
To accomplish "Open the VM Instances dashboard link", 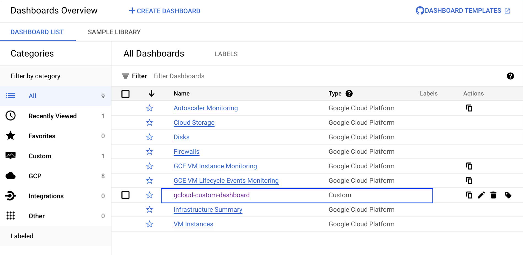I will (193, 224).
